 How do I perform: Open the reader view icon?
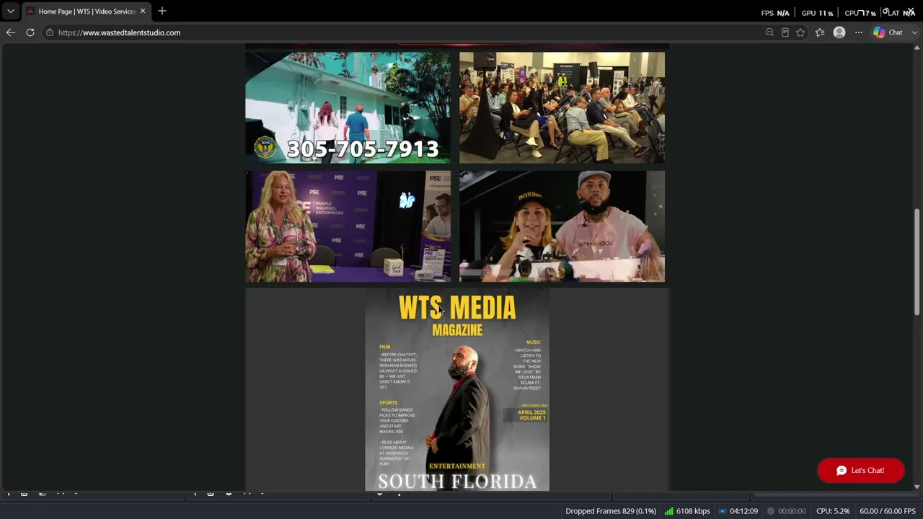[785, 32]
